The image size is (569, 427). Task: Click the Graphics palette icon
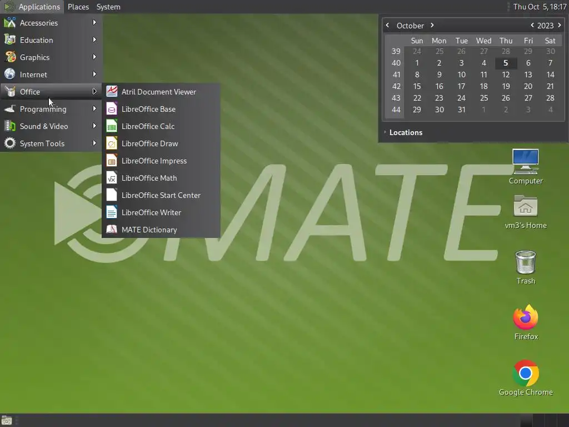tap(10, 57)
